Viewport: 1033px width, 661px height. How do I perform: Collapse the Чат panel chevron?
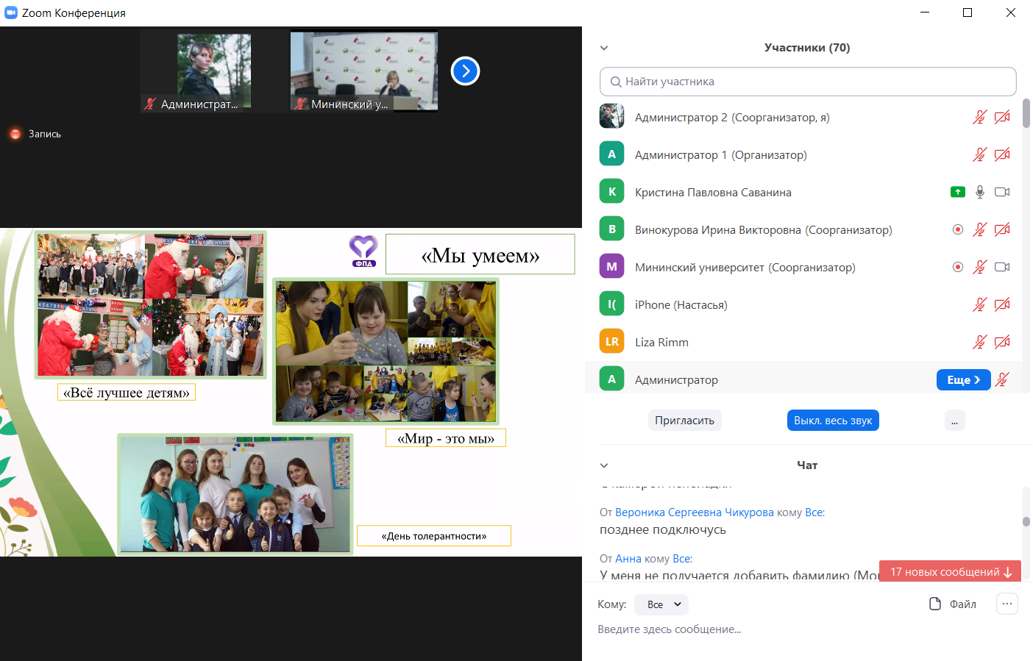604,465
